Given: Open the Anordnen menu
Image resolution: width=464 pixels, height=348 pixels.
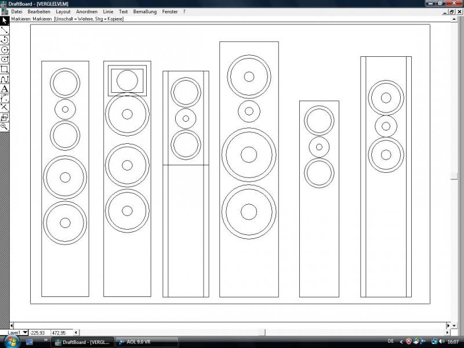Looking at the screenshot, I should pyautogui.click(x=86, y=12).
